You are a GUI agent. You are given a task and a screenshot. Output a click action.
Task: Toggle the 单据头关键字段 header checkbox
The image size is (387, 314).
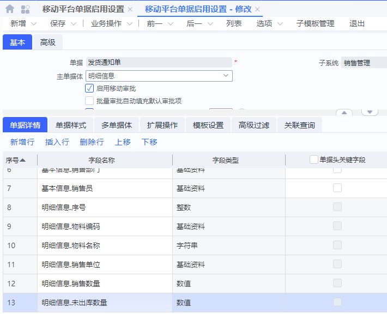[313, 159]
